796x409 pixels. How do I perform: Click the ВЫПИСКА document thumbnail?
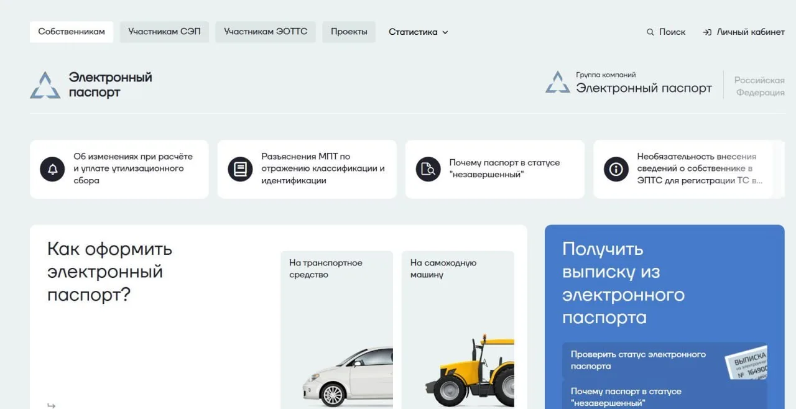pyautogui.click(x=747, y=362)
